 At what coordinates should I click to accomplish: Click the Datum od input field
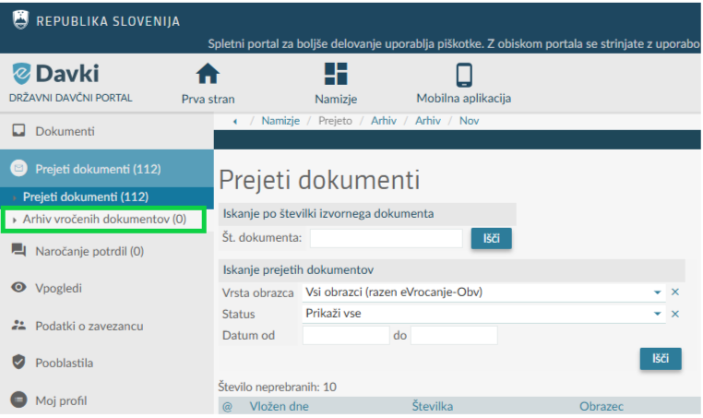pyautogui.click(x=346, y=335)
